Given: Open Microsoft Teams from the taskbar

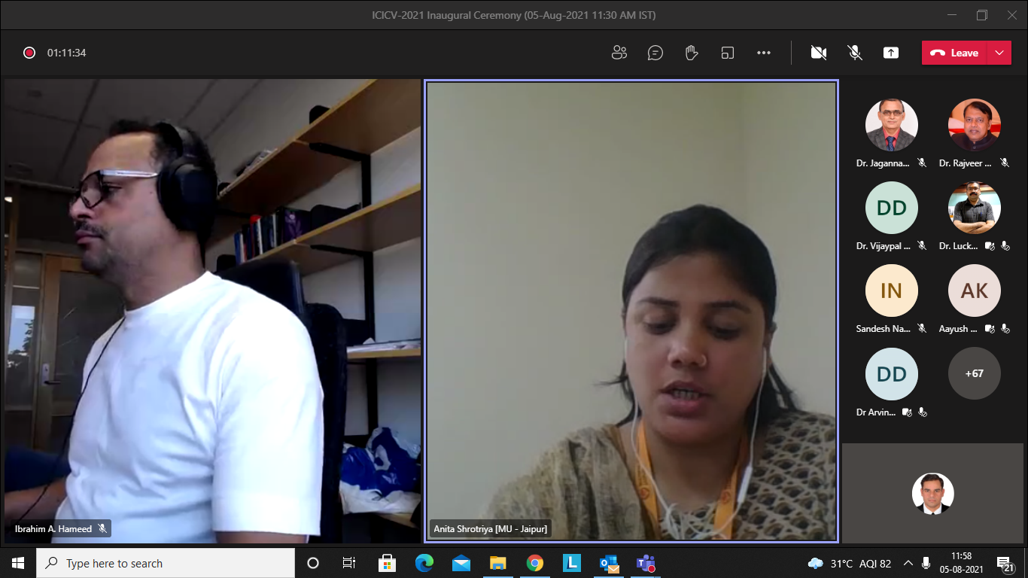Looking at the screenshot, I should pos(646,563).
